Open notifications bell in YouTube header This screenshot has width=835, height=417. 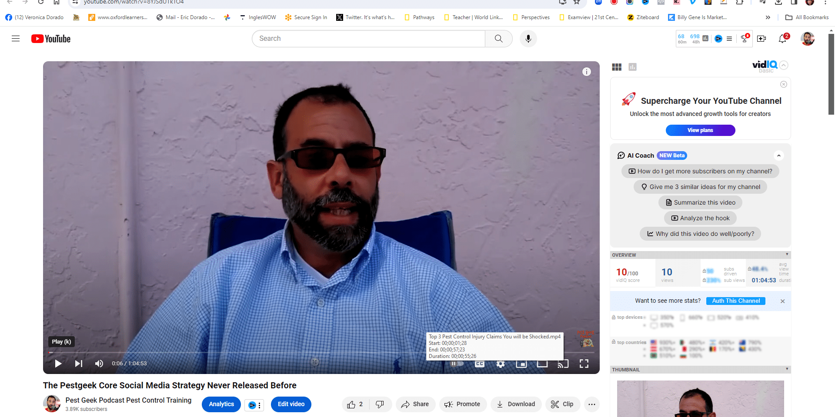(x=782, y=39)
